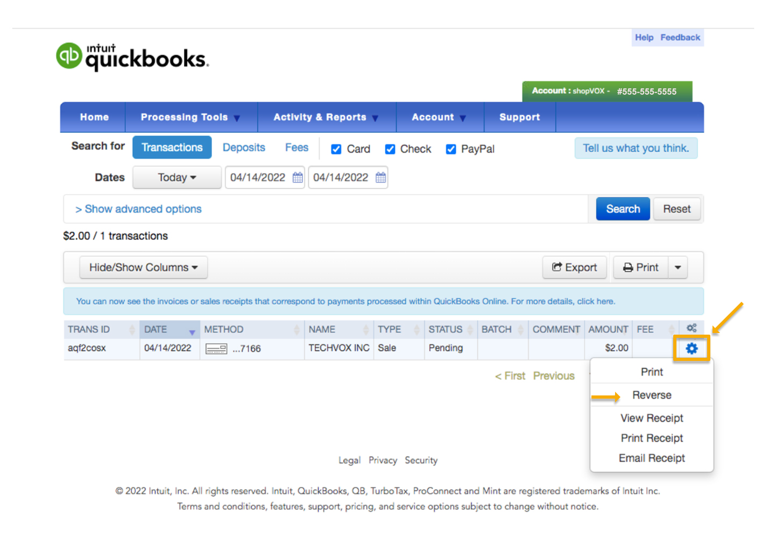Choose Print Receipt from the menu
The height and width of the screenshot is (538, 762).
click(652, 438)
